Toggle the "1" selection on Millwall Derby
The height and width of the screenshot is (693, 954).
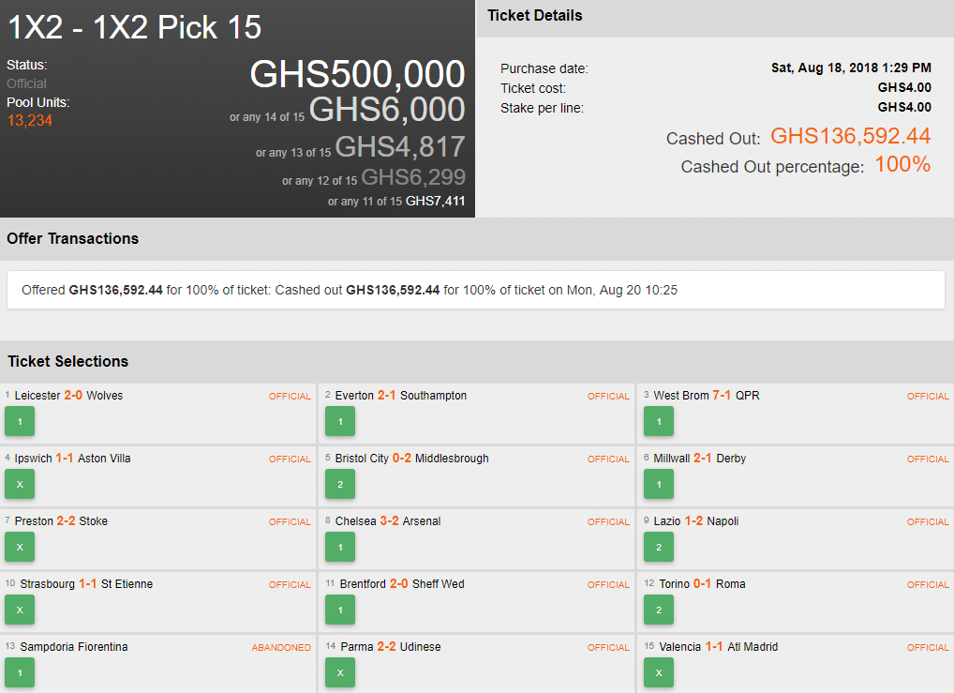pyautogui.click(x=658, y=484)
